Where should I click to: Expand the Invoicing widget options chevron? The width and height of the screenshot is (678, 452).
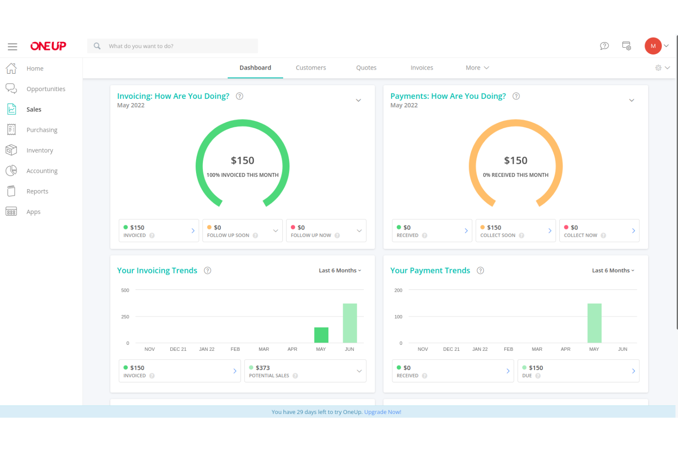358,100
